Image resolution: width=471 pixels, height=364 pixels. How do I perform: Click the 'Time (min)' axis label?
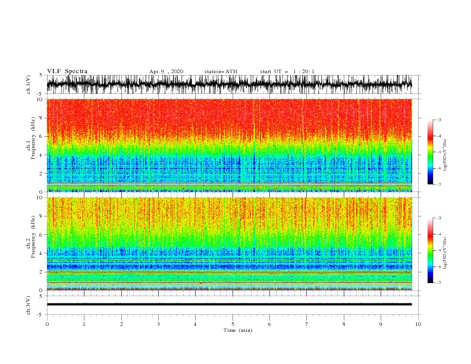tap(238, 330)
